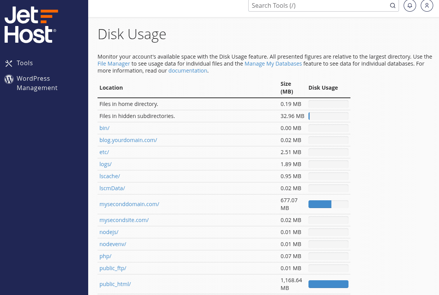Select the 1.89 MB size value
The width and height of the screenshot is (439, 295).
click(x=291, y=164)
